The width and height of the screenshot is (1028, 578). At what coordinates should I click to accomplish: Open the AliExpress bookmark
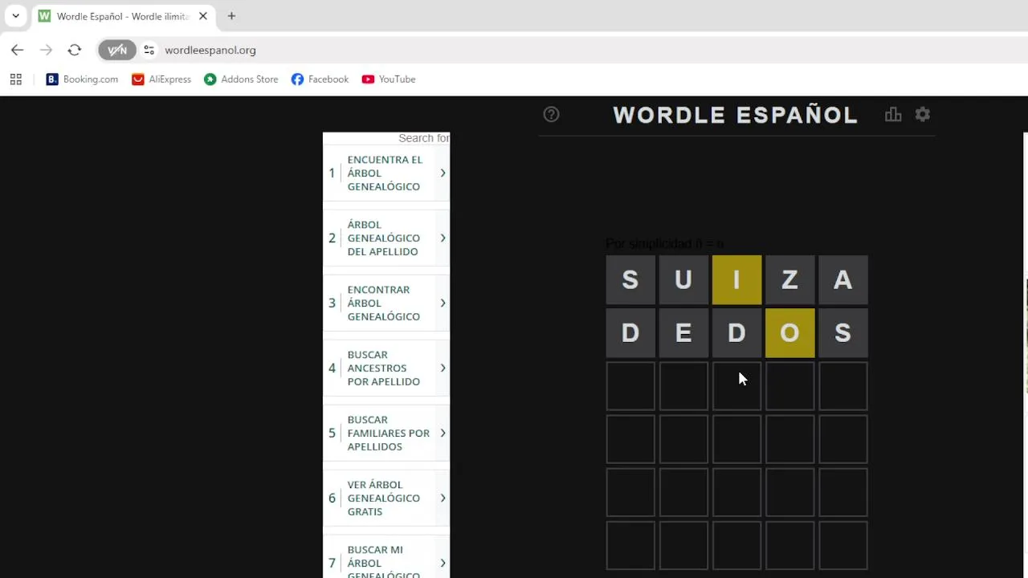[x=161, y=79]
